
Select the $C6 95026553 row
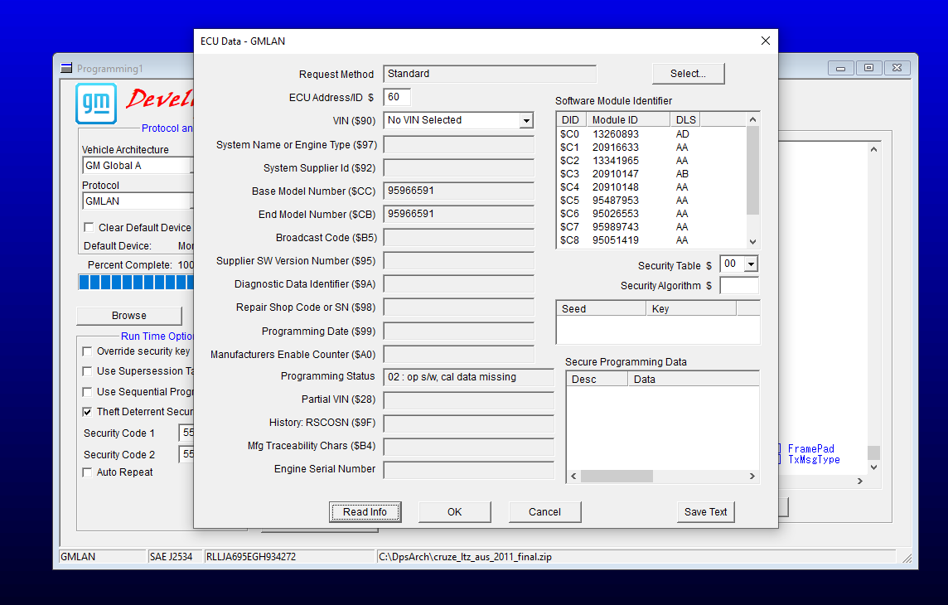point(651,214)
